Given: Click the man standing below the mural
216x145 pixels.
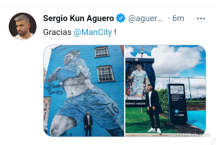Looking at the screenshot, I should [88, 123].
